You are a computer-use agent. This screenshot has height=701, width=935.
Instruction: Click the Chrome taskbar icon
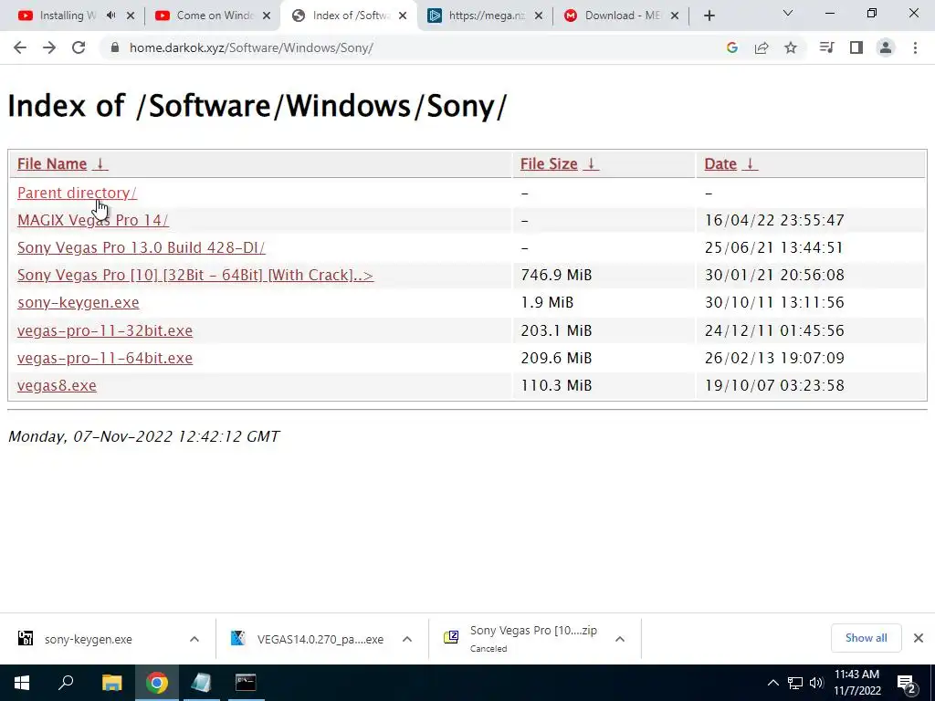click(x=157, y=683)
